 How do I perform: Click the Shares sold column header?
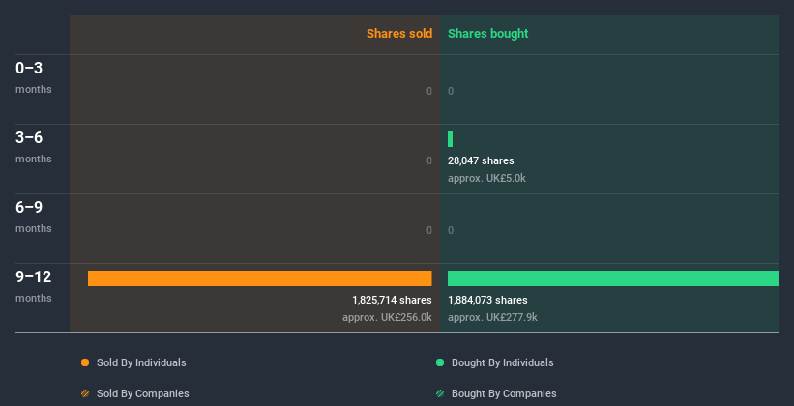tap(399, 34)
